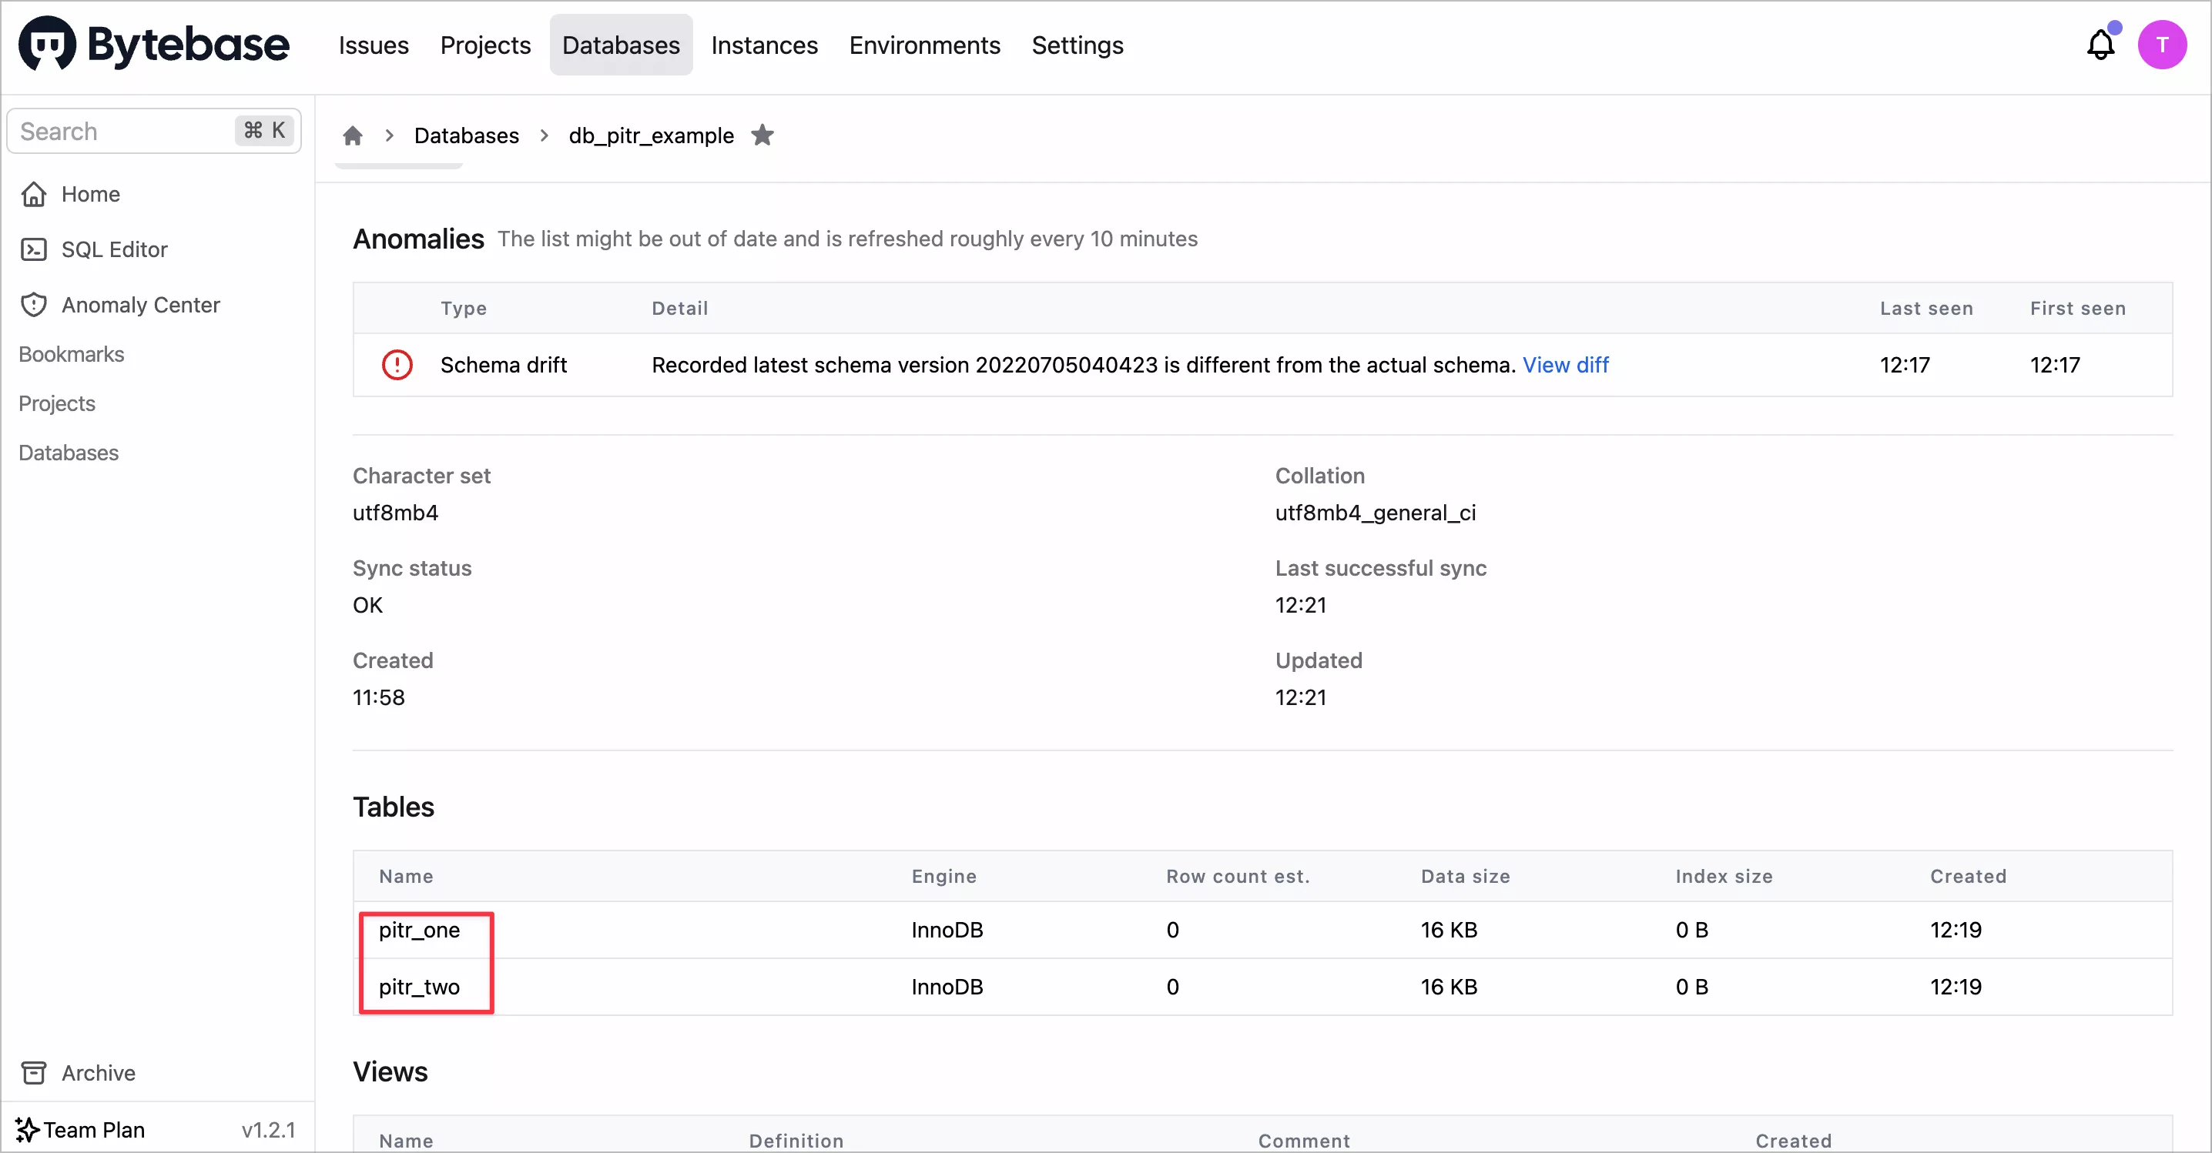Click the Schema drift warning icon
Viewport: 2212px width, 1153px height.
point(397,365)
